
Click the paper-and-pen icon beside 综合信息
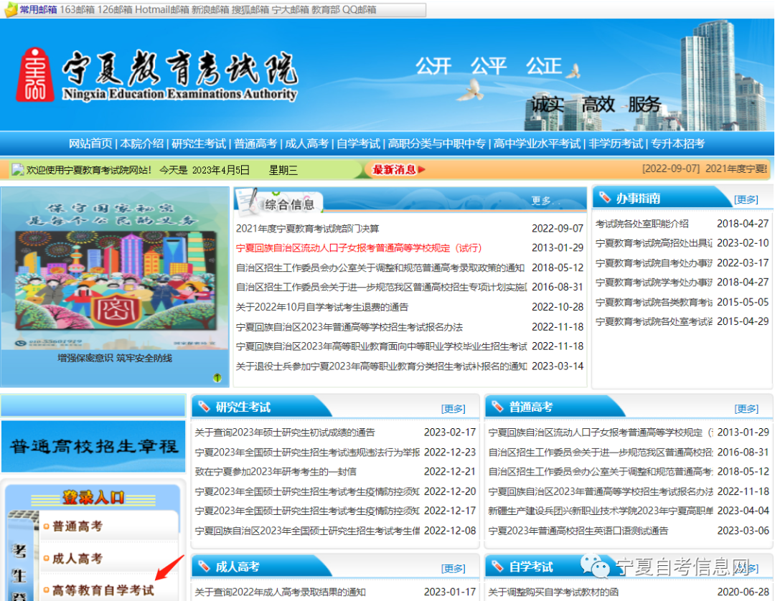point(247,201)
